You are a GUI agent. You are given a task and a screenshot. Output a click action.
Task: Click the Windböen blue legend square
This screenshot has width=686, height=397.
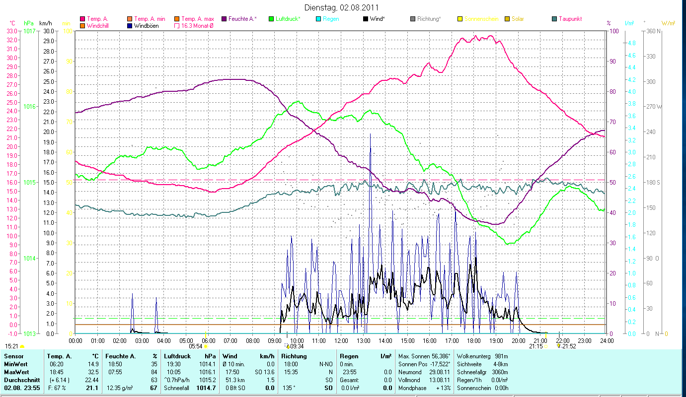130,25
